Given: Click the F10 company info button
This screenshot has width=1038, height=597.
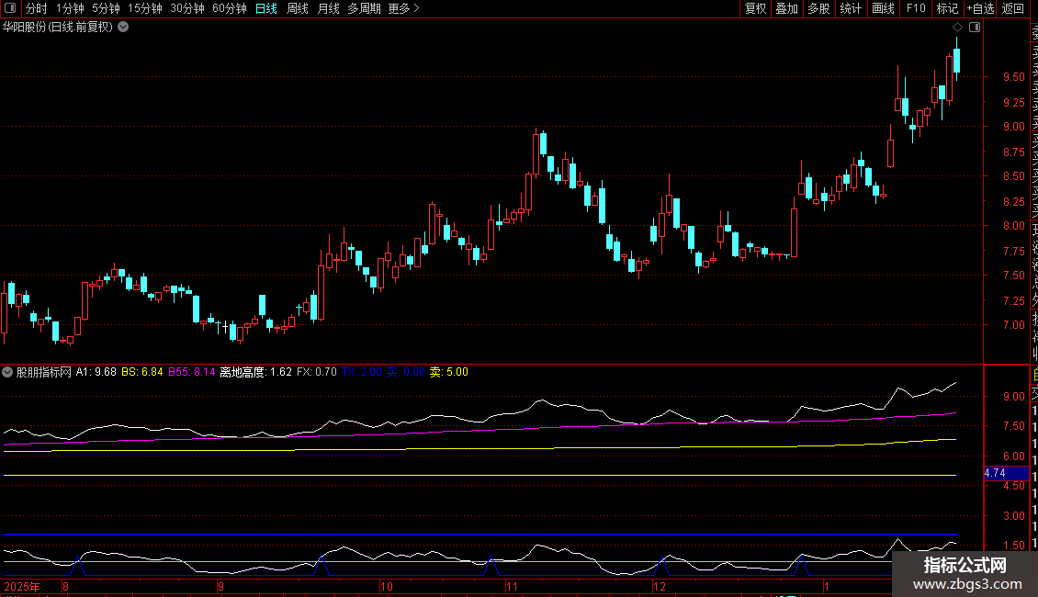Looking at the screenshot, I should click(x=916, y=8).
